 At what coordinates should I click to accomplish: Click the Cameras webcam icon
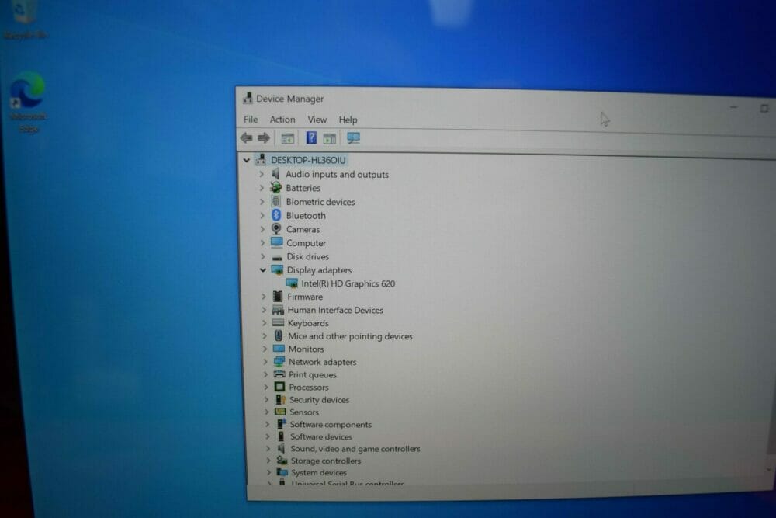pyautogui.click(x=277, y=229)
